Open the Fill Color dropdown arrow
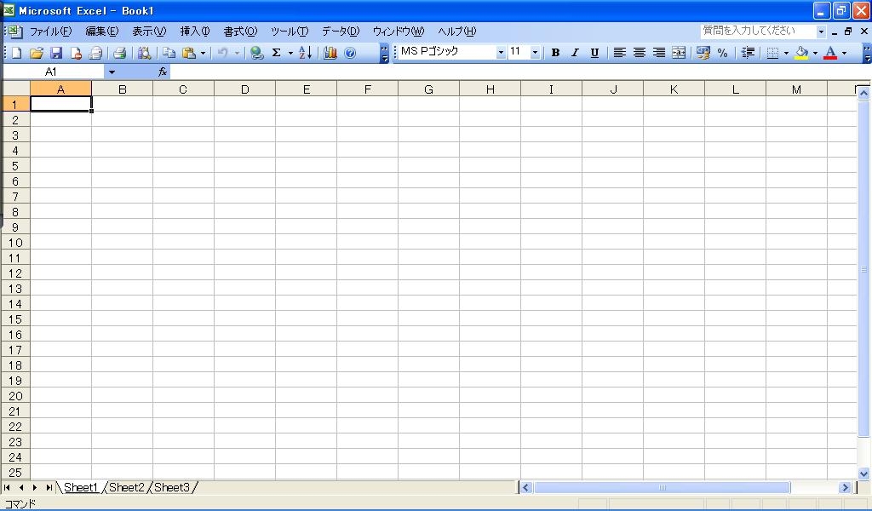This screenshot has width=872, height=511. coord(815,54)
